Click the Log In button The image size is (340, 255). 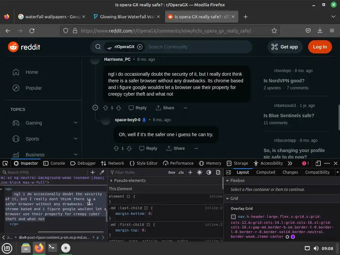pyautogui.click(x=320, y=47)
